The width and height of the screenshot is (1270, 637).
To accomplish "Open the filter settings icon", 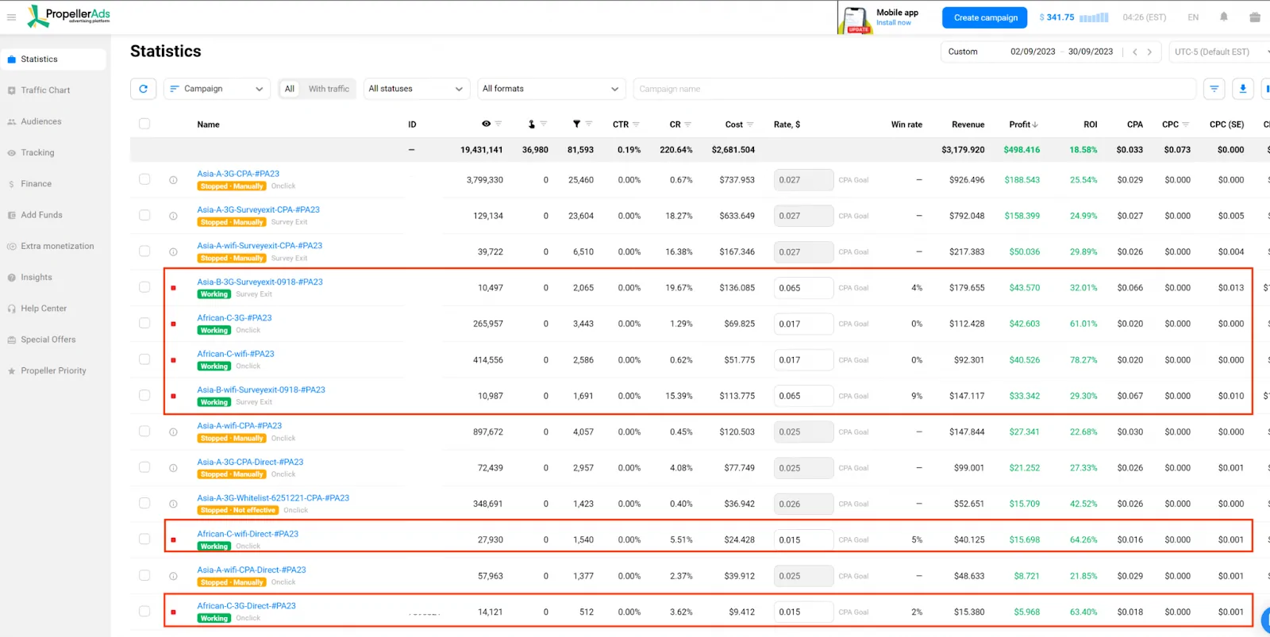I will [x=1214, y=89].
